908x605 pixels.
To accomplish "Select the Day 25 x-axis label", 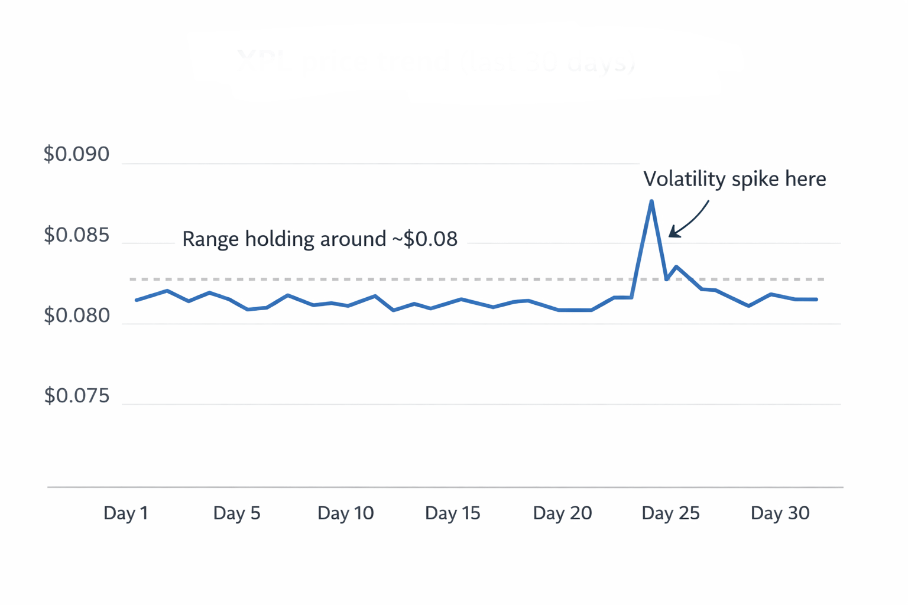I will (x=670, y=513).
